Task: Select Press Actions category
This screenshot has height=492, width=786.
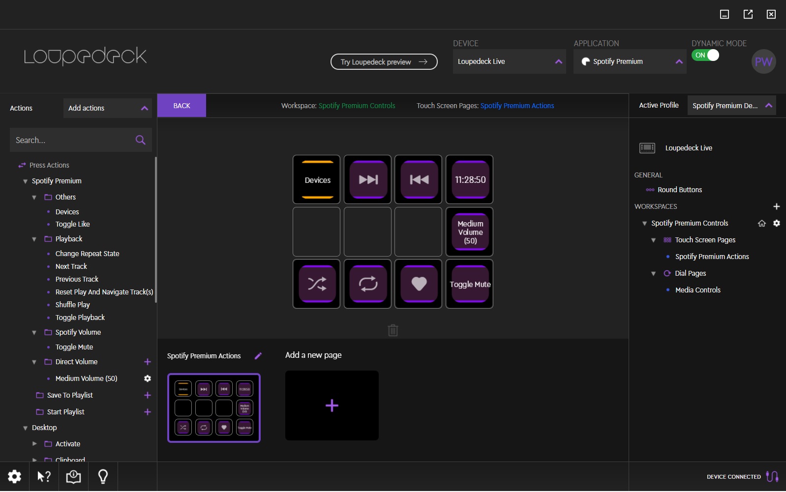Action: pyautogui.click(x=49, y=165)
